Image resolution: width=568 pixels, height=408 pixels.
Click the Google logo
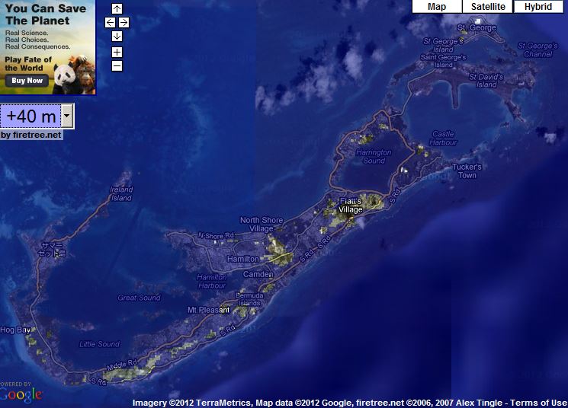click(x=21, y=395)
